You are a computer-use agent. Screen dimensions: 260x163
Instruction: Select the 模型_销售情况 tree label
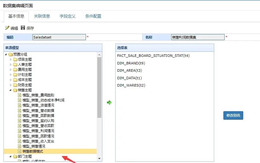pyautogui.click(x=34, y=147)
